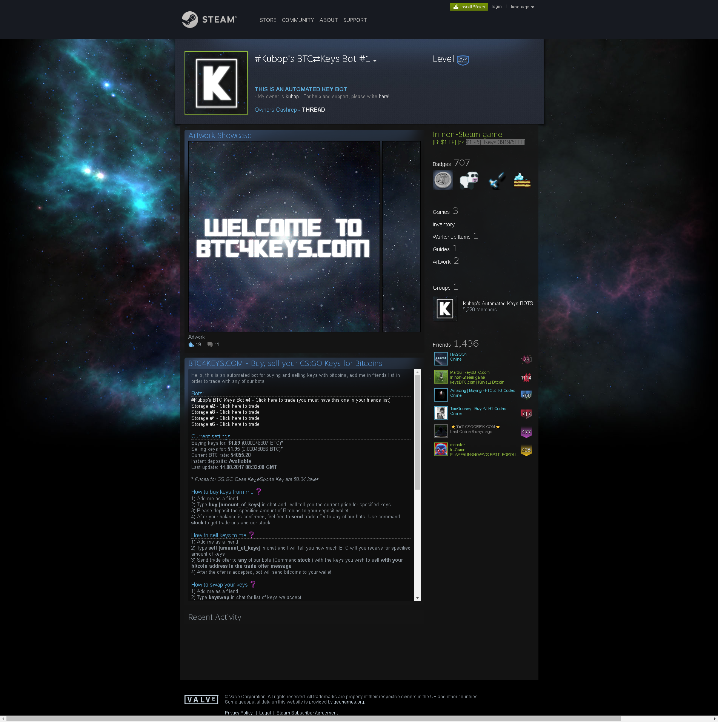Click the question mark beside How to sell keys

click(x=251, y=535)
